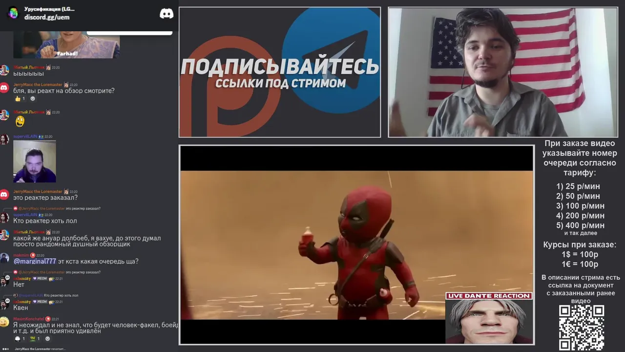Click 'JerryMacc the Loremaster печатает...' status
The width and height of the screenshot is (625, 352).
click(40, 349)
